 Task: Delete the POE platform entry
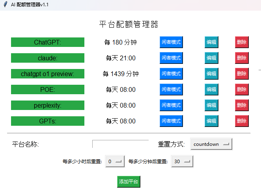[x=242, y=89]
